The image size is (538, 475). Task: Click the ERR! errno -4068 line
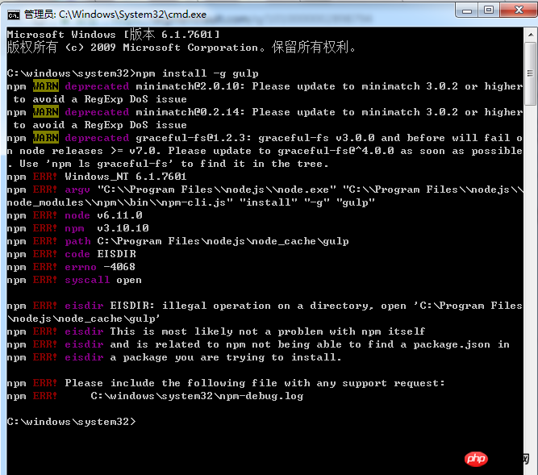tap(71, 267)
